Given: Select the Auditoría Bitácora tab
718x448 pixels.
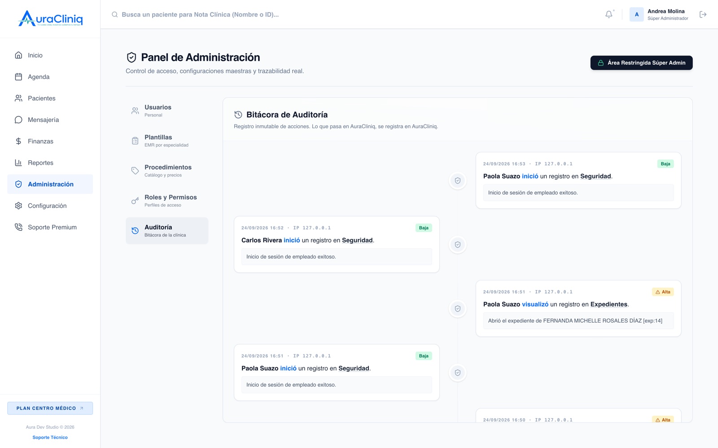Looking at the screenshot, I should 167,231.
